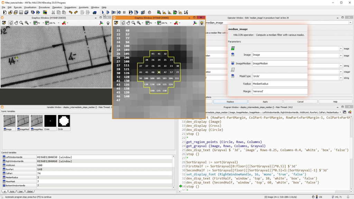Click the Cut scissors icon in toolbar
354x199 pixels.
53,12
